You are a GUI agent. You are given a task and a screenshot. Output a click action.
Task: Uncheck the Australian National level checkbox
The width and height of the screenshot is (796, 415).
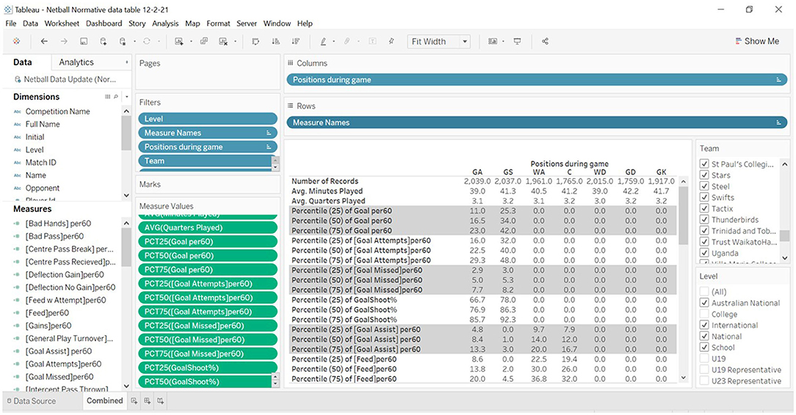(x=704, y=303)
